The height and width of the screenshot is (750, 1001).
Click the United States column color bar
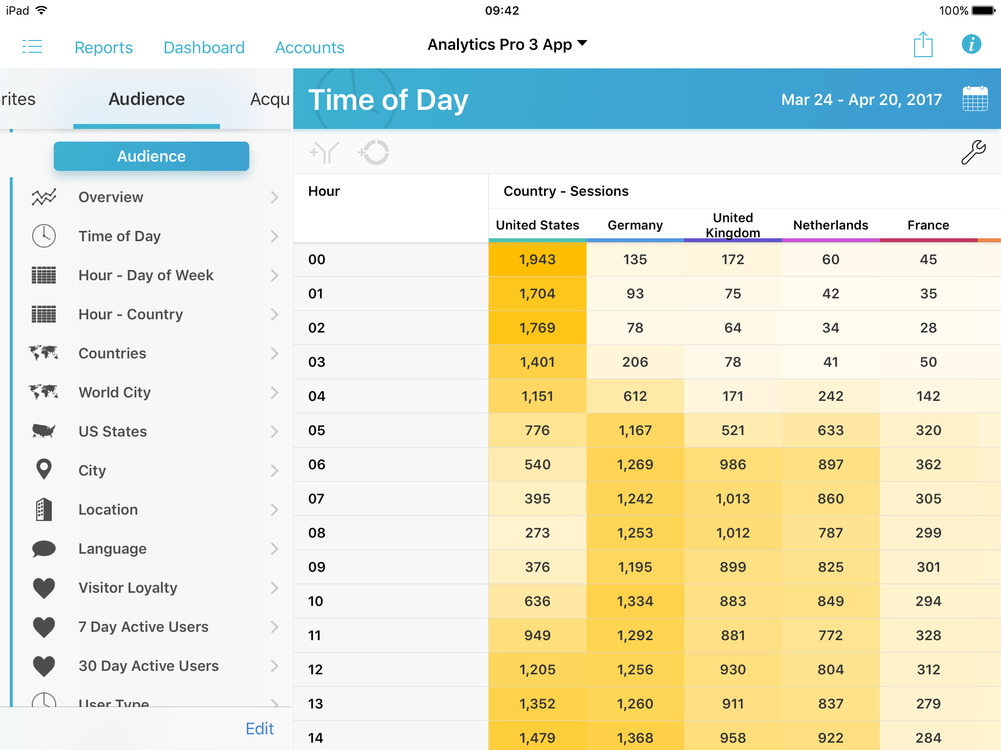pos(537,240)
